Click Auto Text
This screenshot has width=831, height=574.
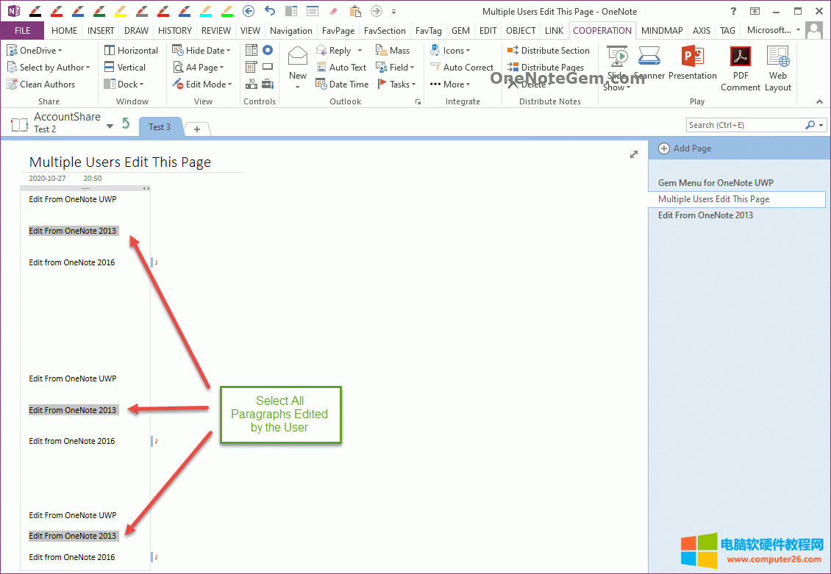tap(341, 68)
